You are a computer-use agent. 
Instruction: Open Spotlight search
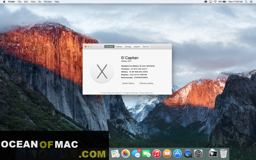tap(246, 2)
